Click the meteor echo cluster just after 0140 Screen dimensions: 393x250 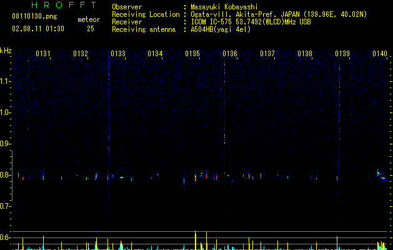(x=382, y=175)
